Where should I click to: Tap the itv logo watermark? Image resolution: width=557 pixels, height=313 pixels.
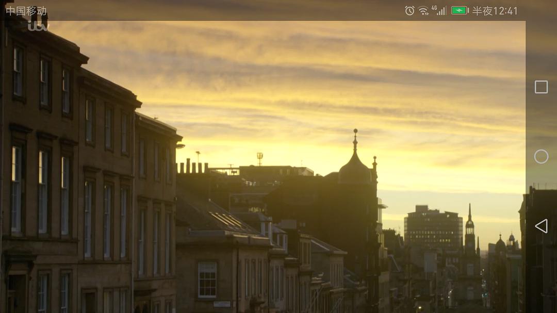[x=37, y=25]
